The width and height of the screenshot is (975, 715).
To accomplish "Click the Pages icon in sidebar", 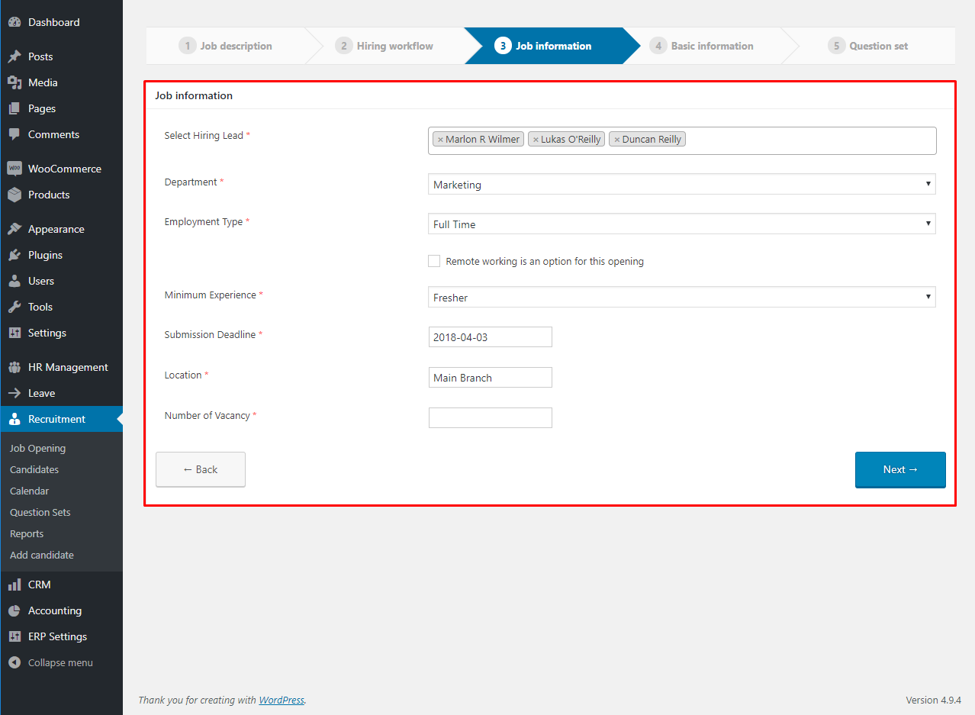I will pyautogui.click(x=14, y=108).
